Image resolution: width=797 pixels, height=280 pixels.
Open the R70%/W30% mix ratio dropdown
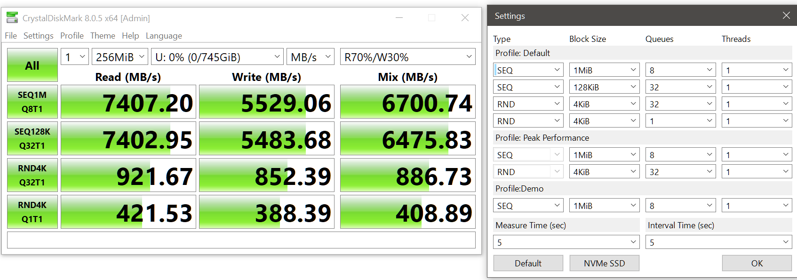[x=407, y=57]
